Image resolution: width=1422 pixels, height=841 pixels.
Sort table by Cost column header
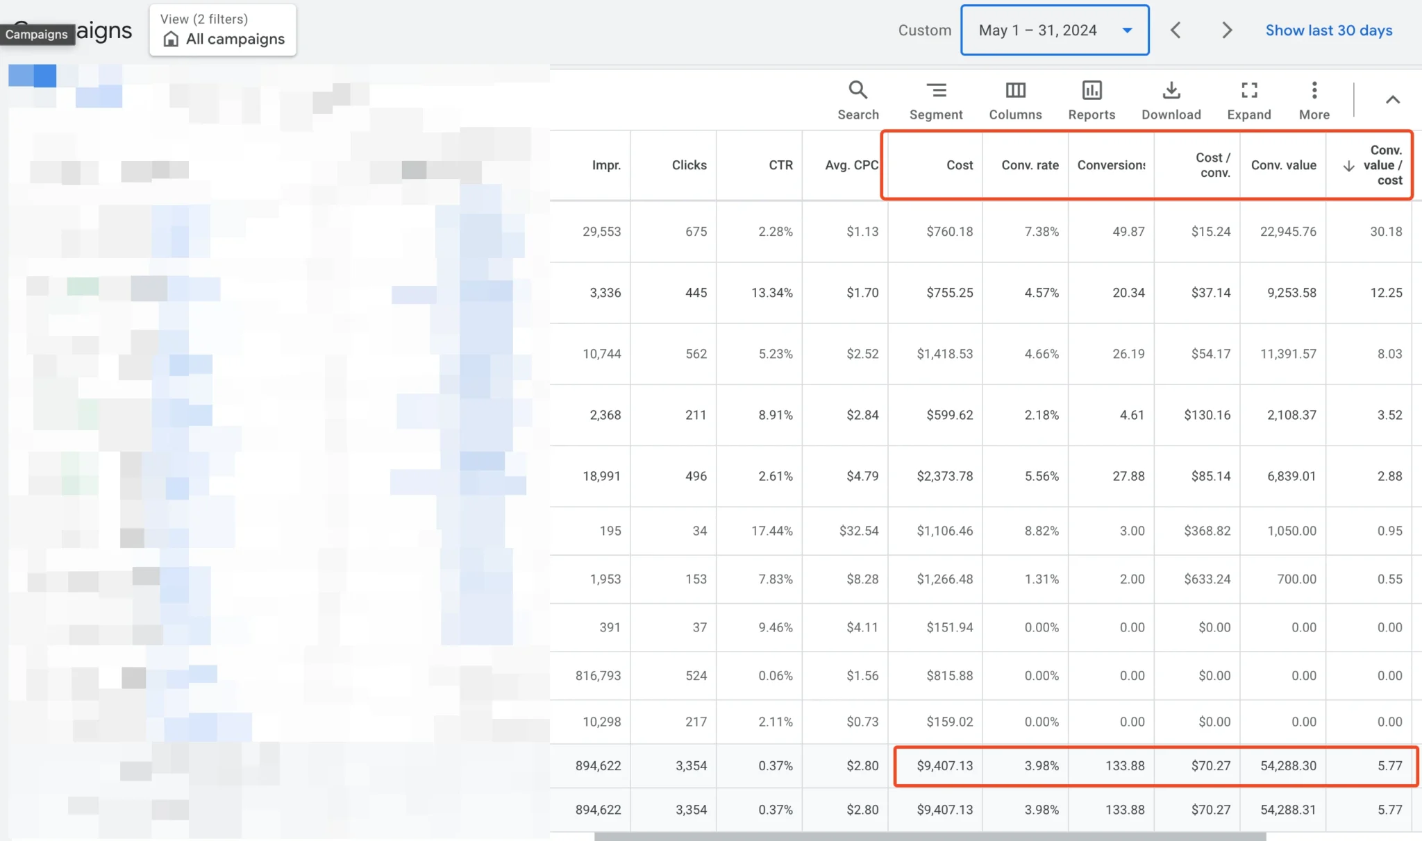click(959, 165)
